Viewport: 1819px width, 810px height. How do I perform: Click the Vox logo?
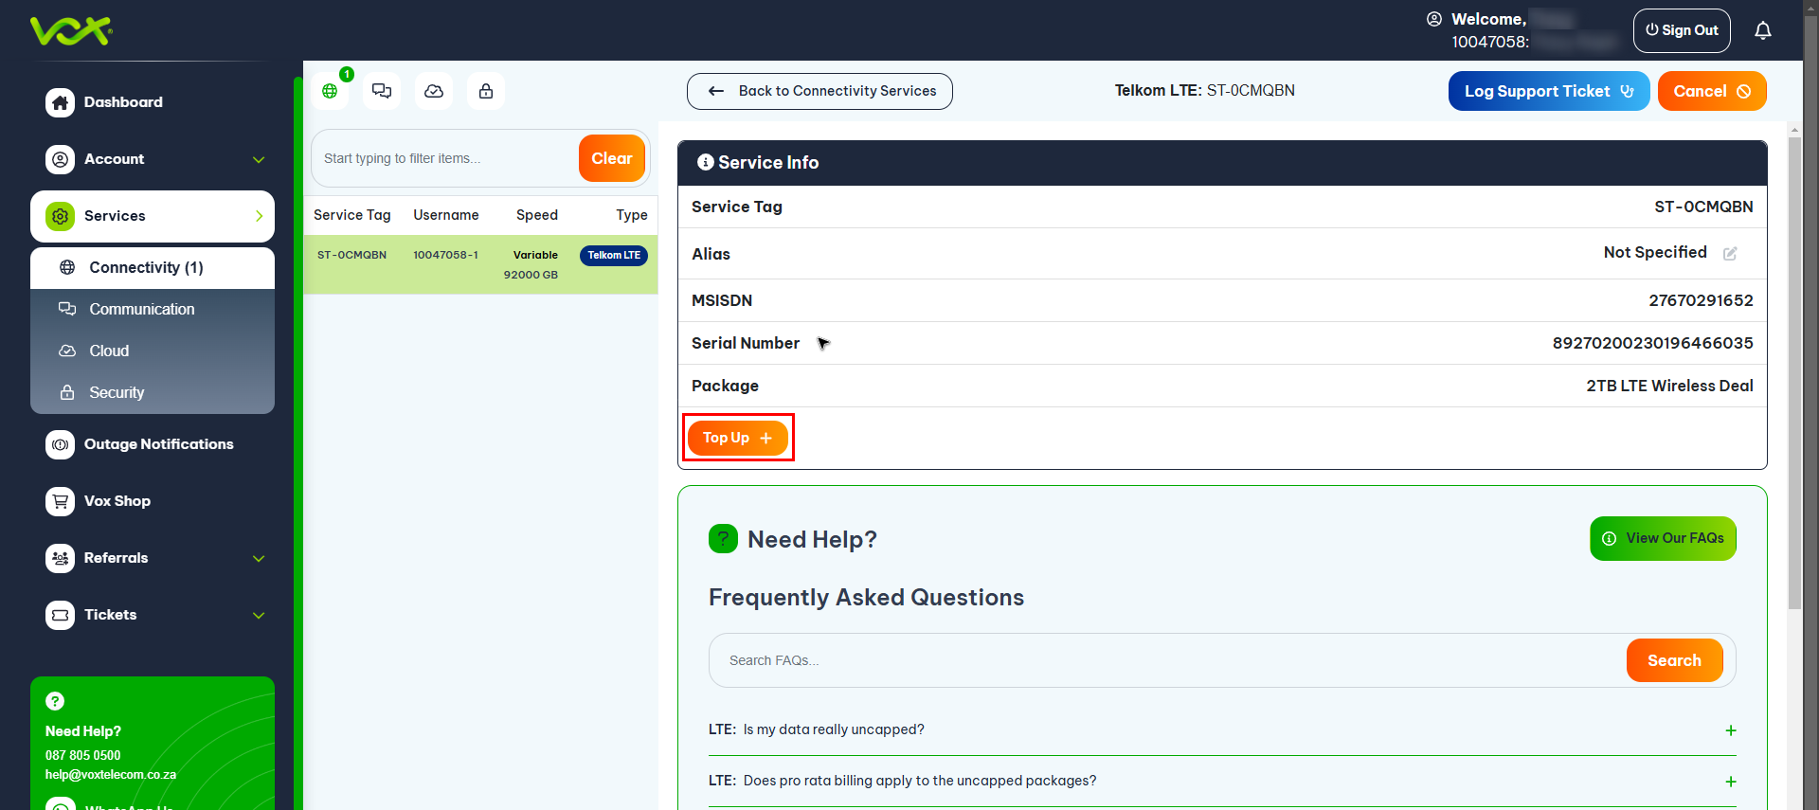click(71, 31)
